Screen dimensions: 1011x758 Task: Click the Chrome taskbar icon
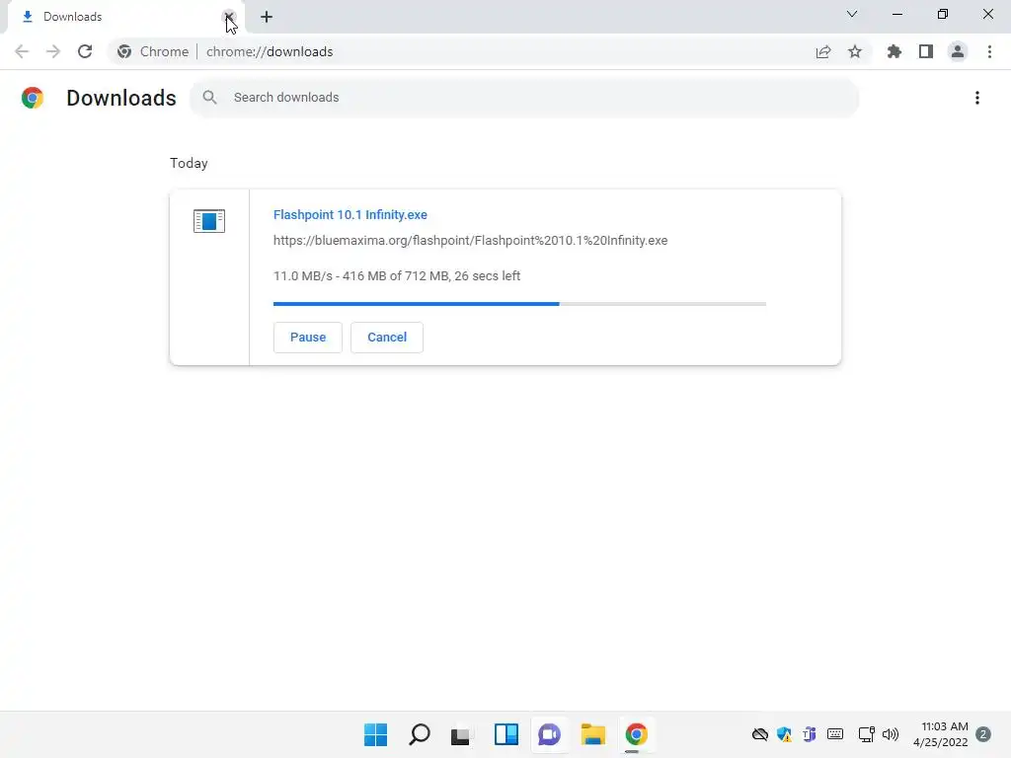pyautogui.click(x=636, y=734)
